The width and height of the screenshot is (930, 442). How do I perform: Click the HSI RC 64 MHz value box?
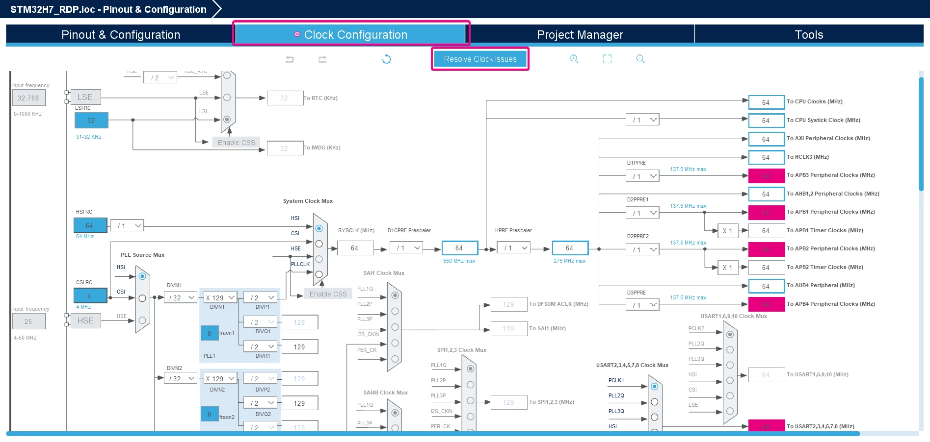90,225
